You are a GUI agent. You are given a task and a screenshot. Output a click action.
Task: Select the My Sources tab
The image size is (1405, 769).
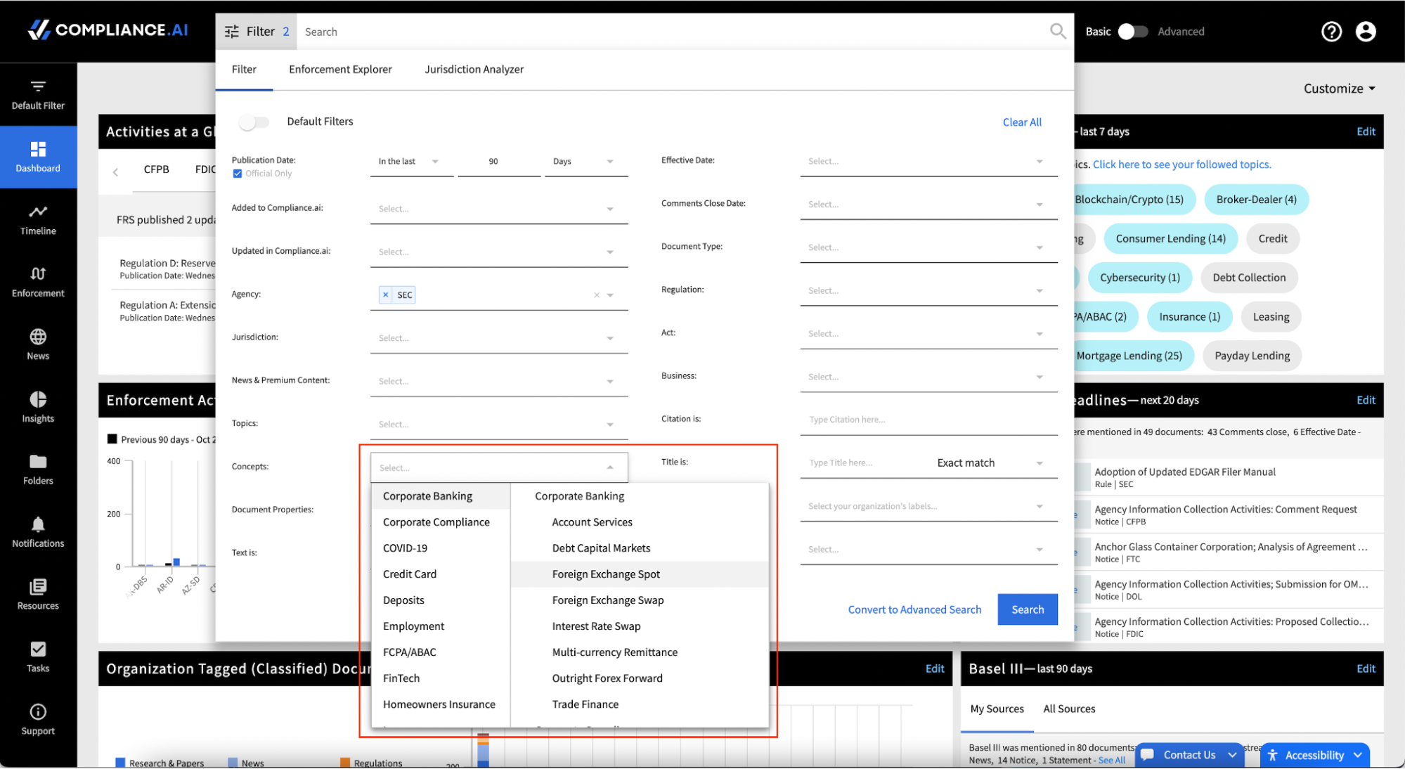[997, 709]
